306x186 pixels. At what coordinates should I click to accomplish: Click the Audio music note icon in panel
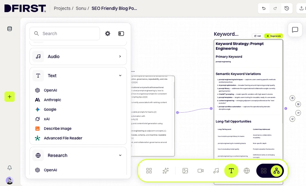pyautogui.click(x=38, y=56)
